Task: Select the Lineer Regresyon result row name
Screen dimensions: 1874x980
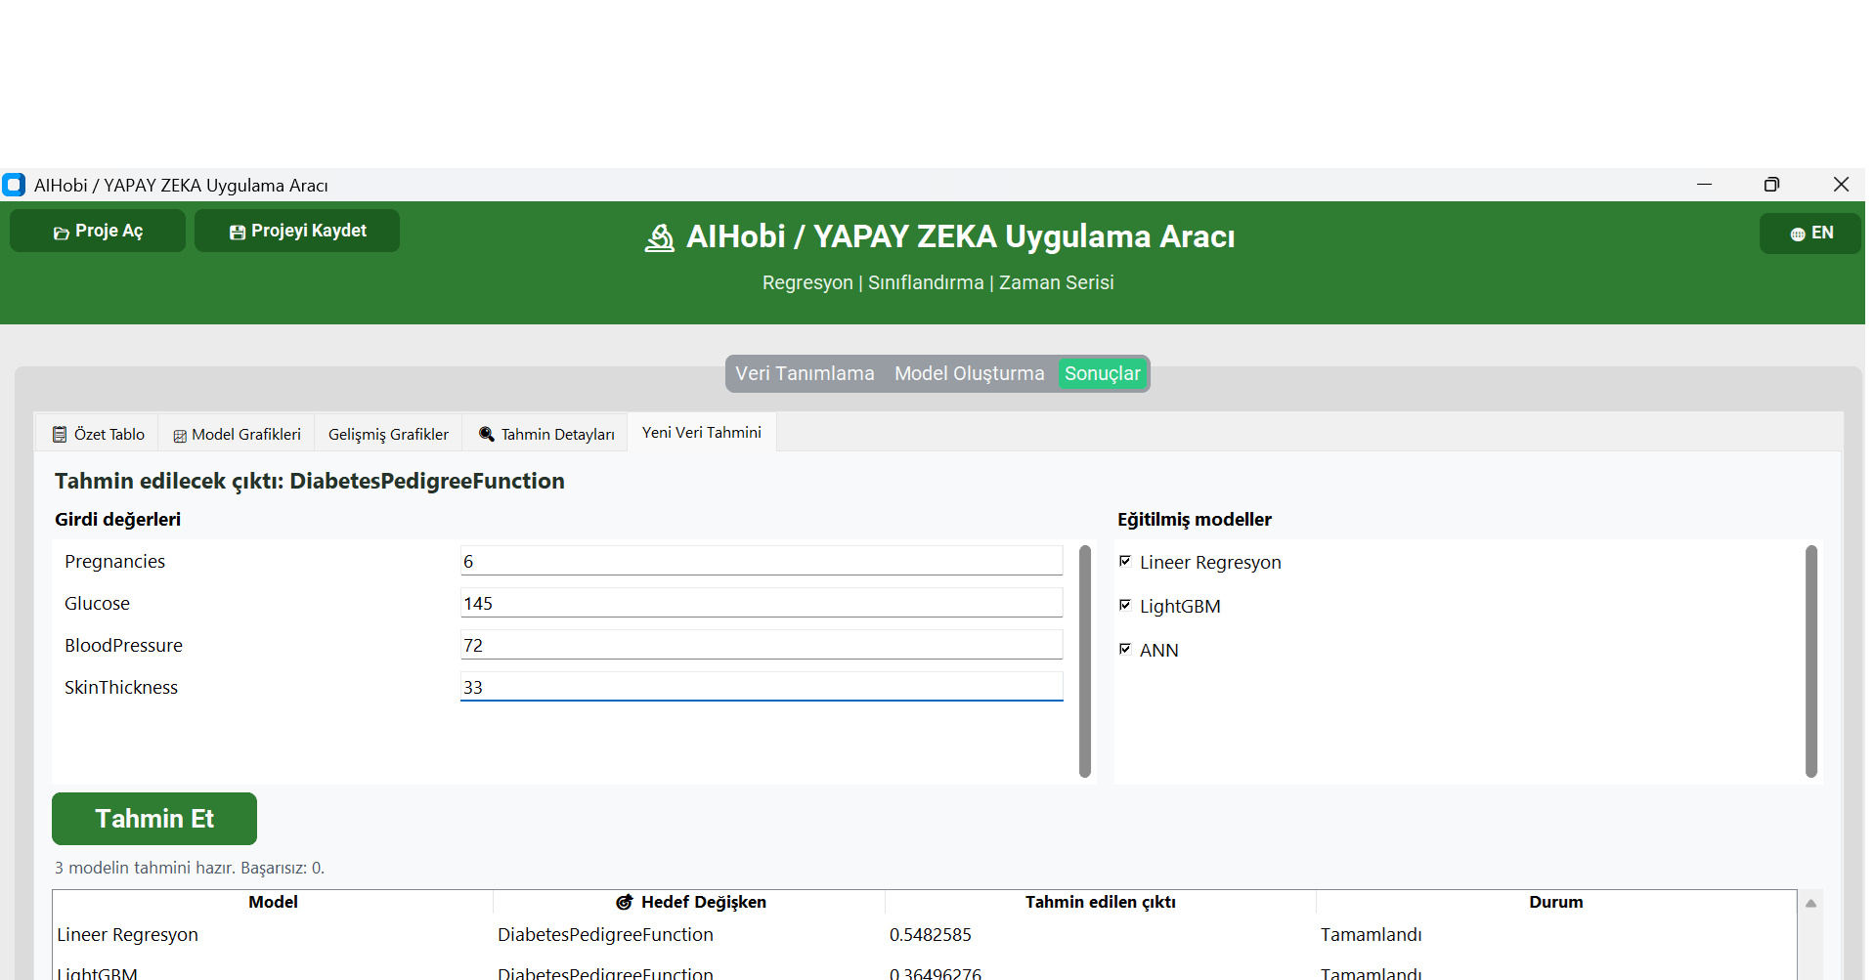Action: coord(127,935)
